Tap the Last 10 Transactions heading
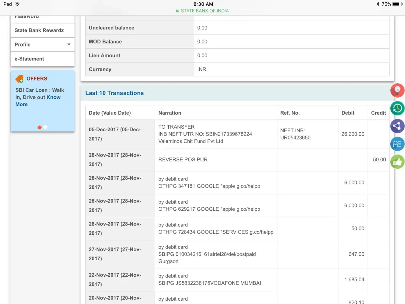The image size is (405, 304). pyautogui.click(x=115, y=93)
